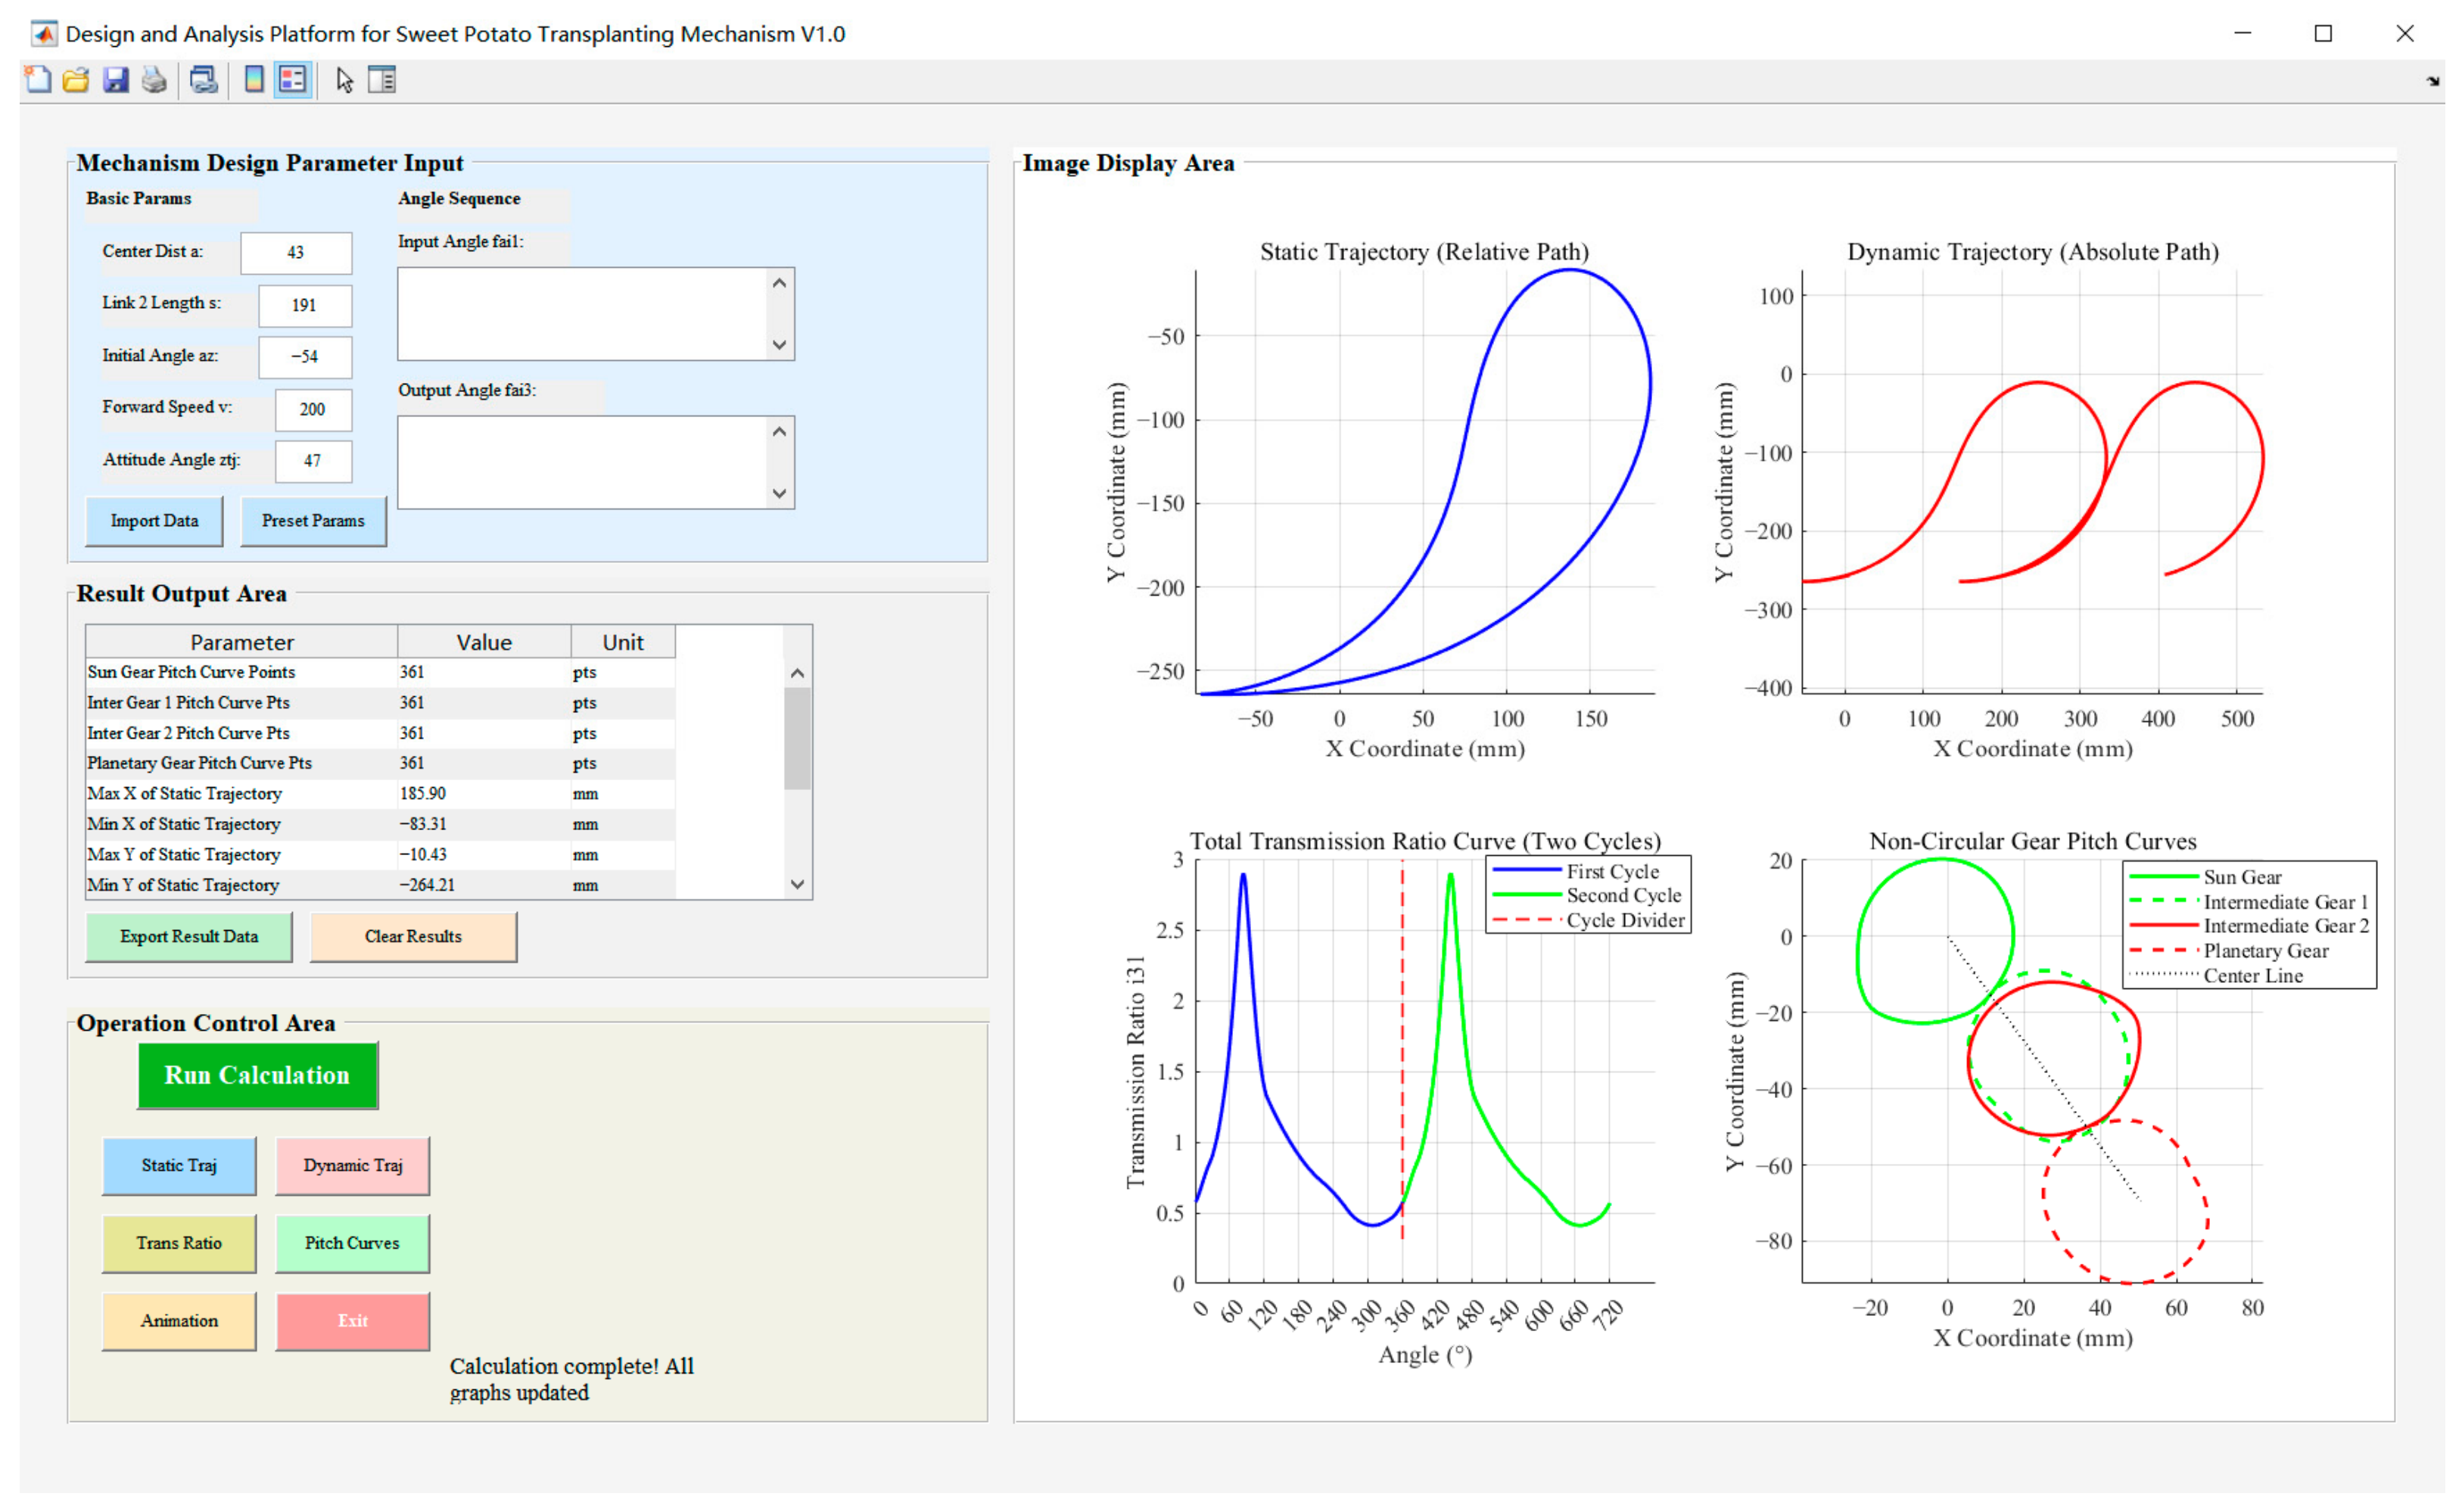Load defaults with the Preset Params button
This screenshot has width=2462, height=1512.
click(313, 521)
